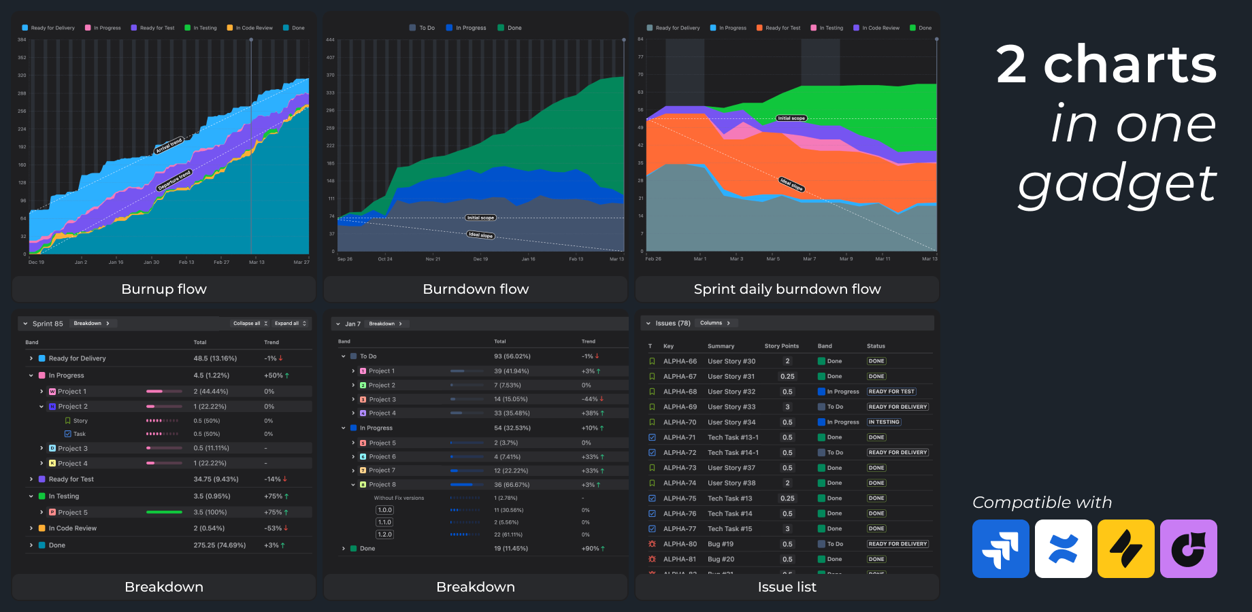Image resolution: width=1252 pixels, height=612 pixels.
Task: Click the Expand all button
Action: click(x=290, y=324)
